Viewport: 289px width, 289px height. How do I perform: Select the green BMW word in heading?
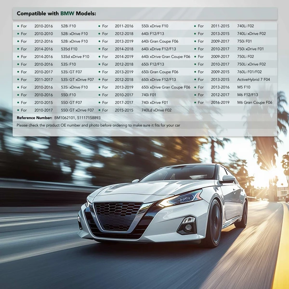click(x=67, y=13)
